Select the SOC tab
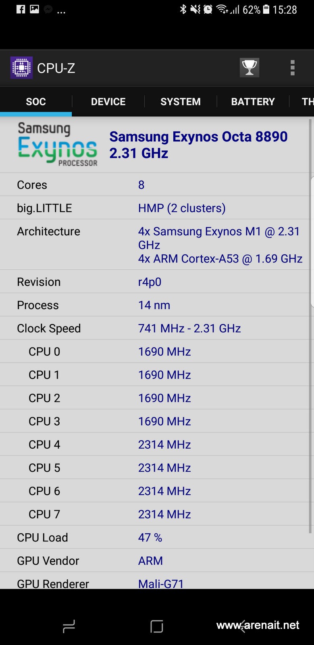The width and height of the screenshot is (314, 645). pyautogui.click(x=36, y=102)
